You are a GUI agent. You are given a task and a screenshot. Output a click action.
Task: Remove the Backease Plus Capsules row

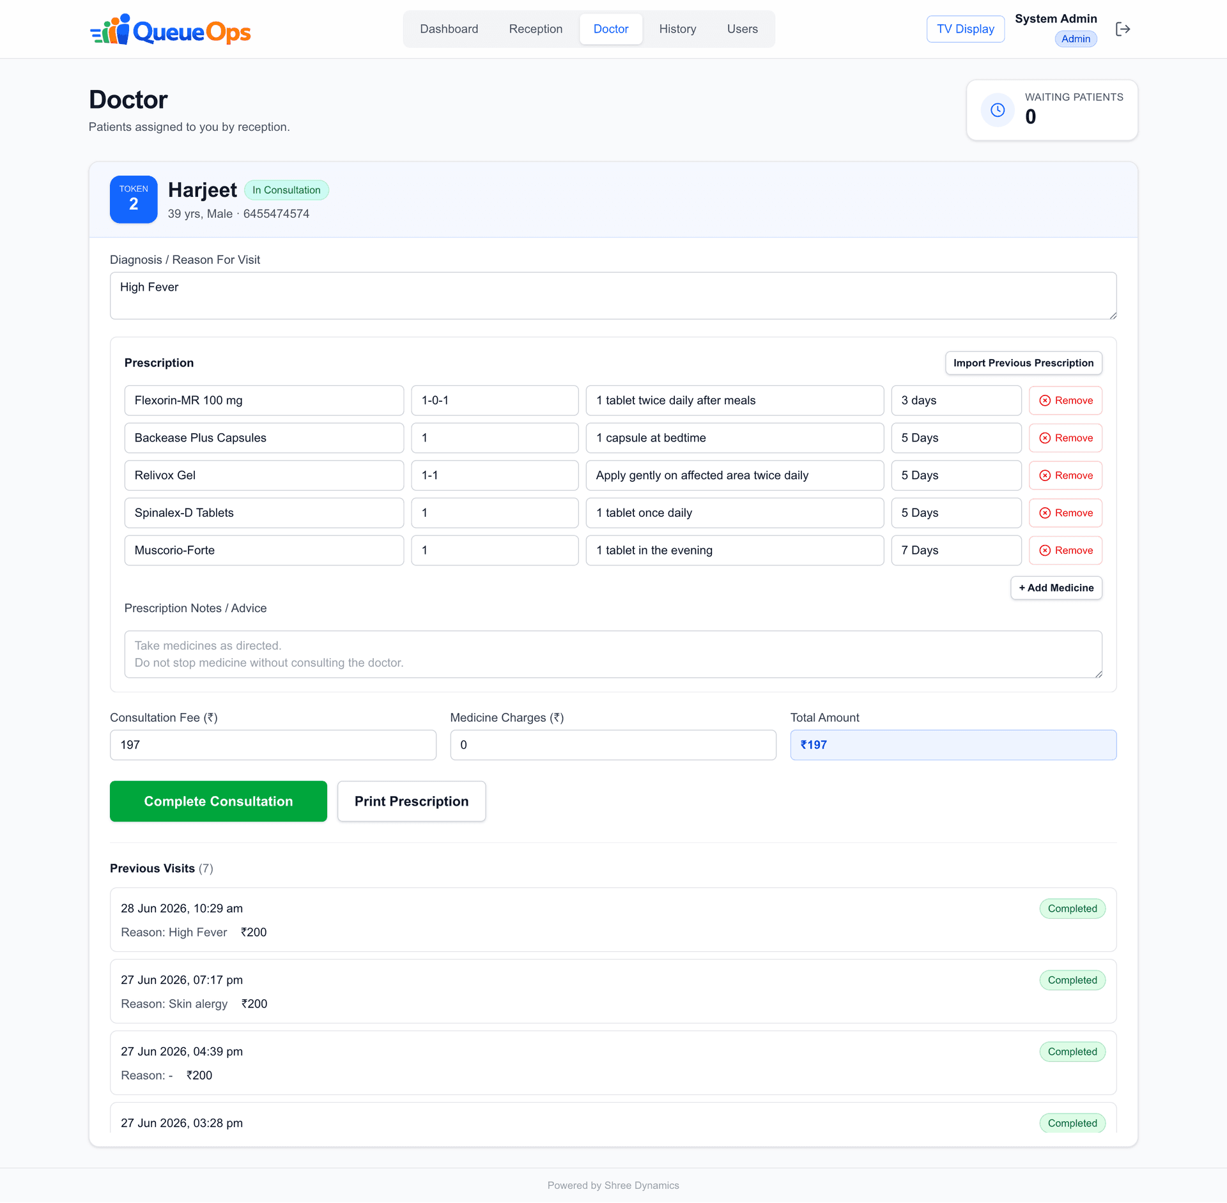[1065, 438]
